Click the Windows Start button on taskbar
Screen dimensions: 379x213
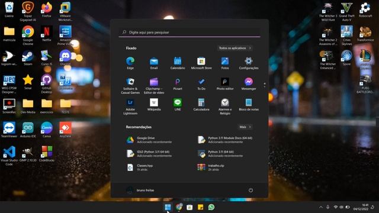coord(168,207)
